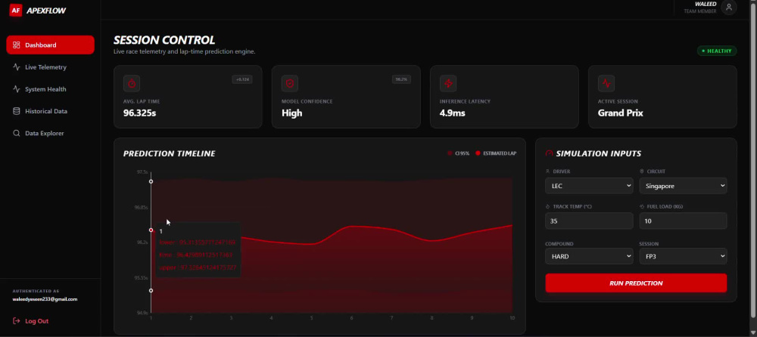Click the Simulation Inputs gauge icon

[x=549, y=153]
